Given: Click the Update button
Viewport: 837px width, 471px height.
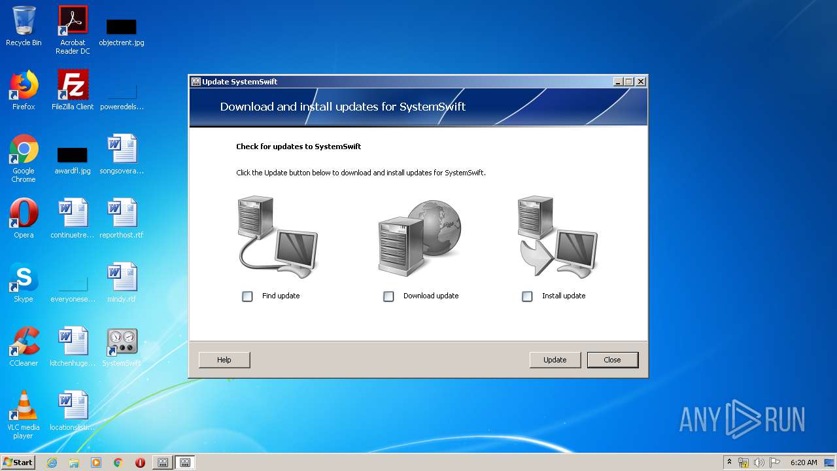Looking at the screenshot, I should click(x=555, y=360).
